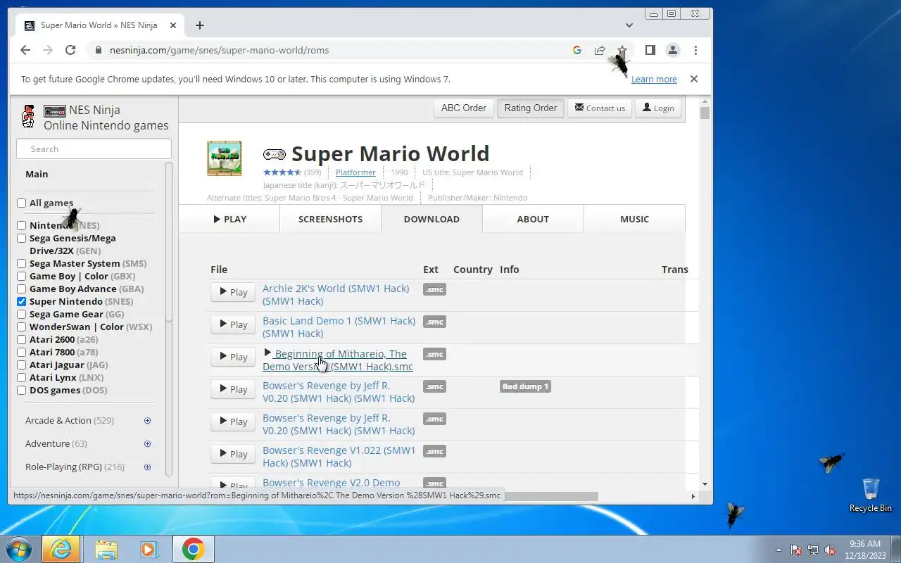Viewport: 901px width, 563px height.
Task: Click the Login button
Action: (658, 108)
